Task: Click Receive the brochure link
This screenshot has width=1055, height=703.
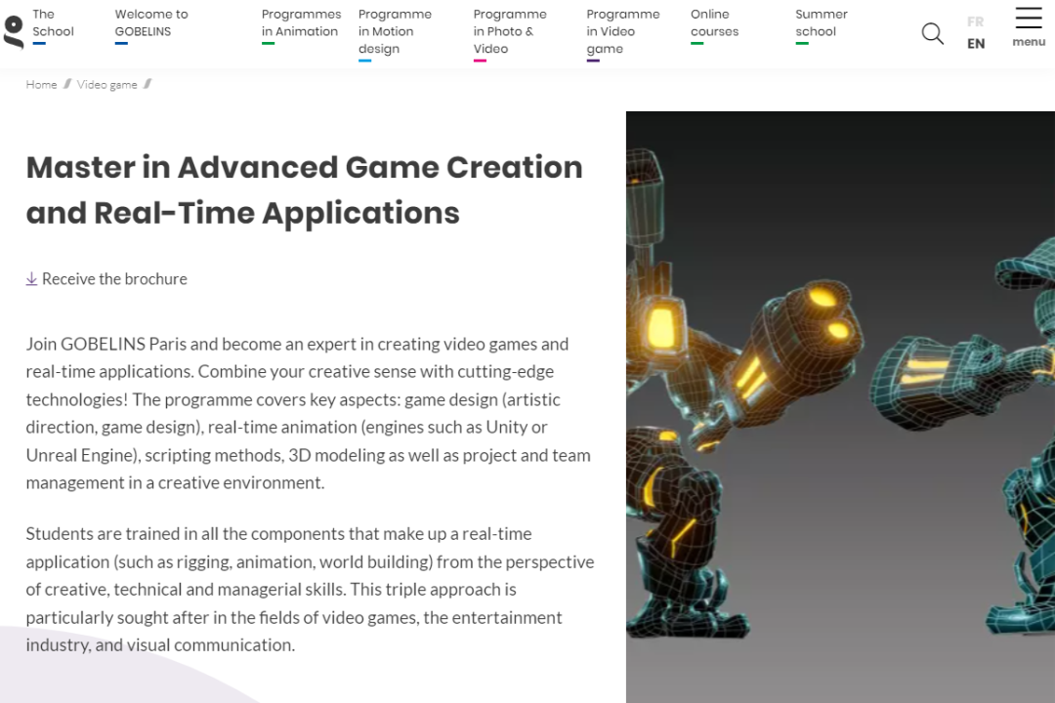Action: tap(114, 278)
